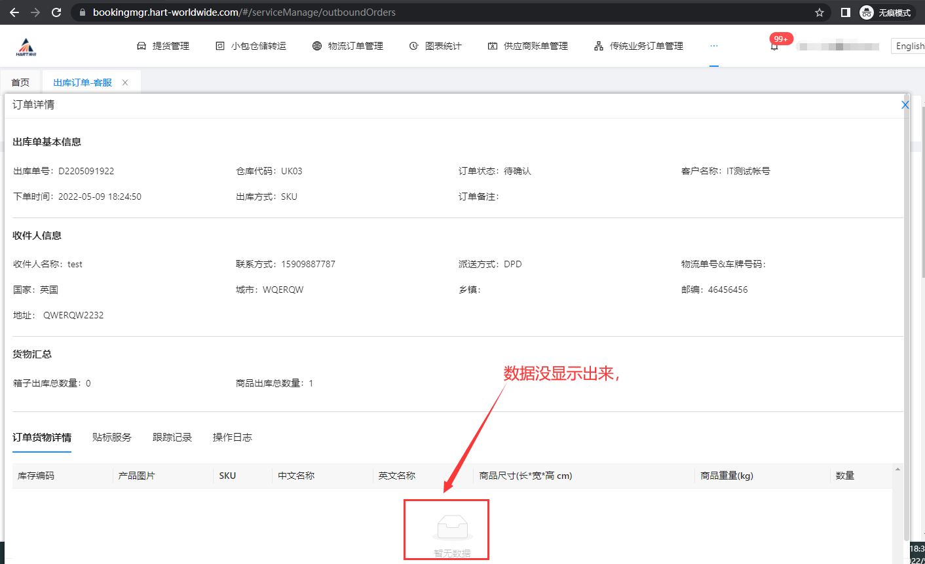Open the 图表统计 menu

tap(436, 46)
